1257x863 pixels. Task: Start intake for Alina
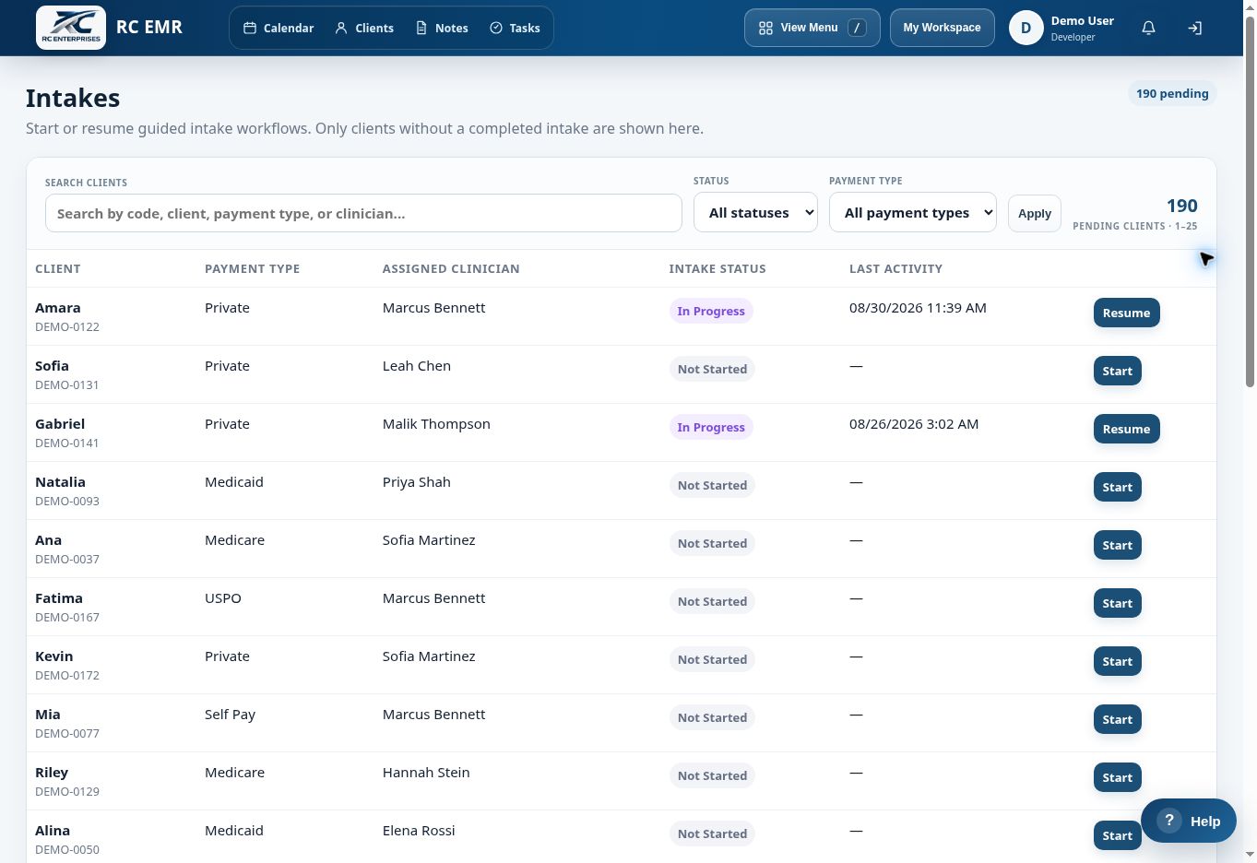coord(1117,835)
